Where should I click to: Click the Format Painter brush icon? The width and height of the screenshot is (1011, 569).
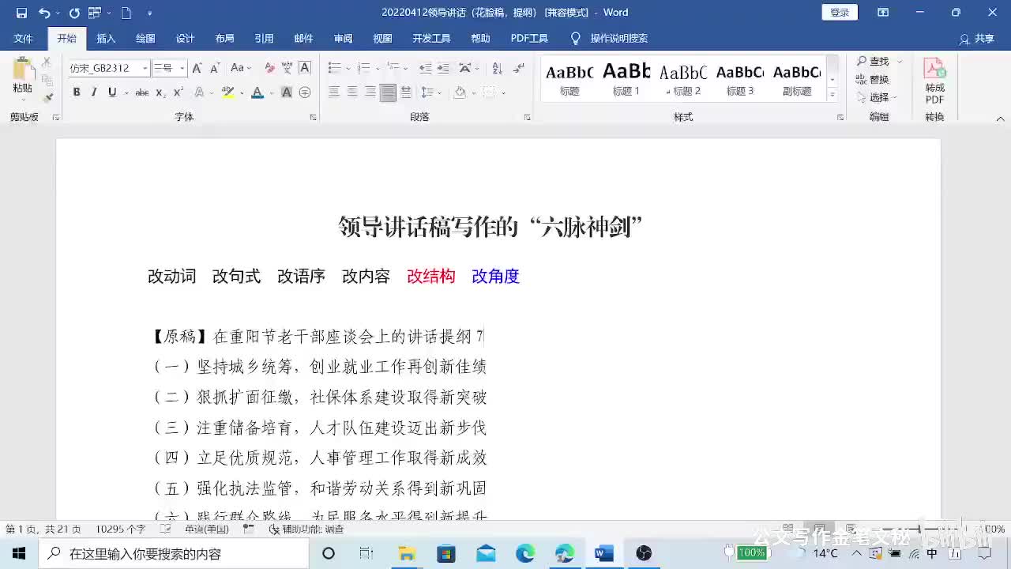(x=47, y=96)
